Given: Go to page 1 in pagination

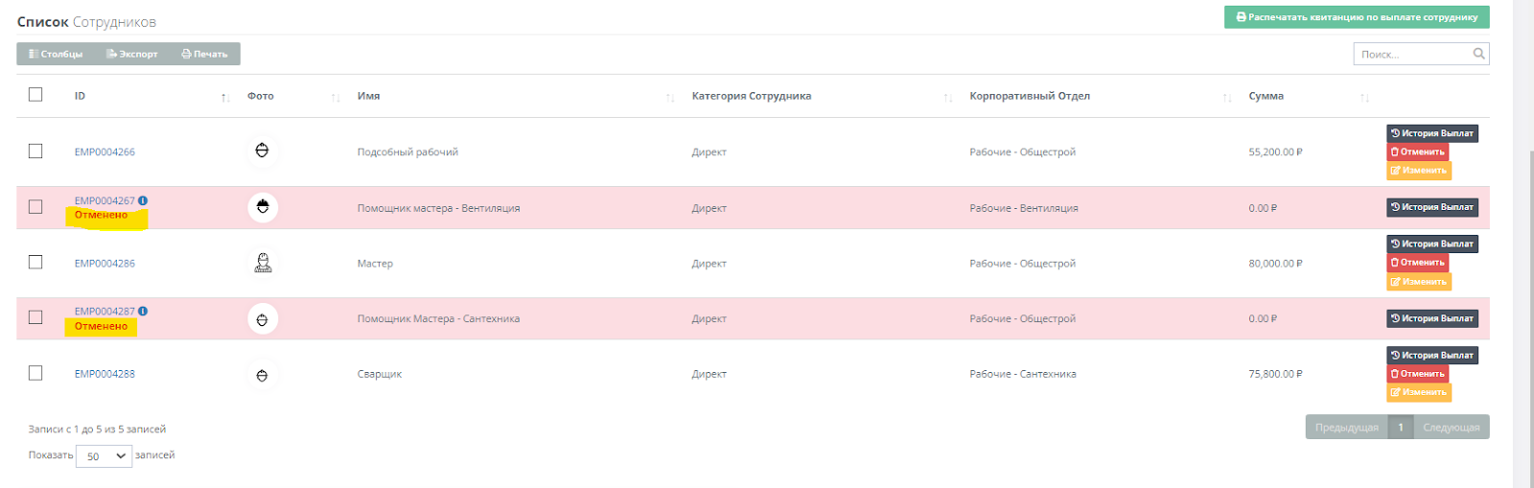Looking at the screenshot, I should [1401, 427].
